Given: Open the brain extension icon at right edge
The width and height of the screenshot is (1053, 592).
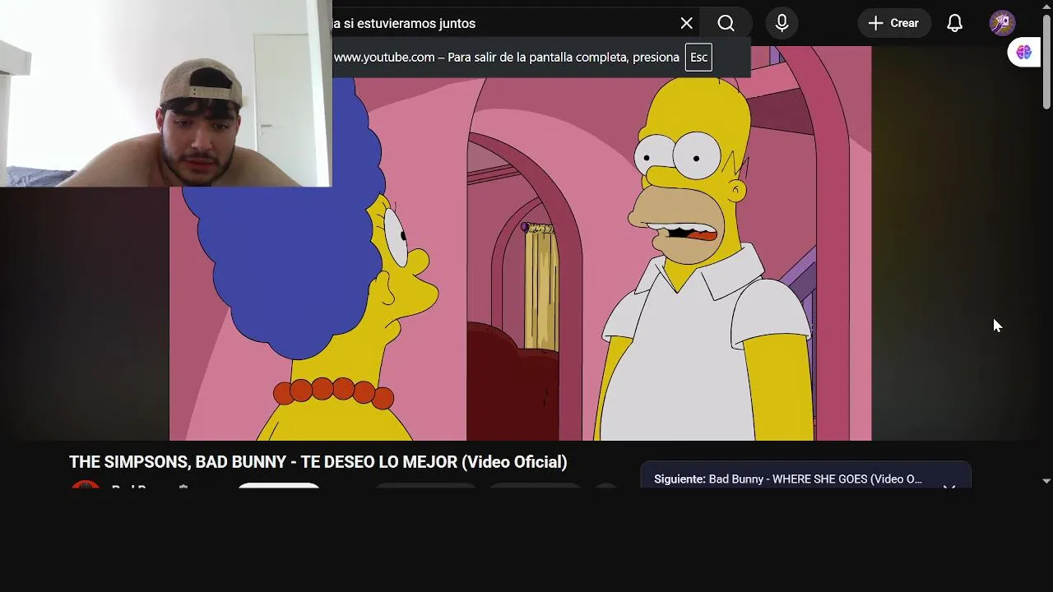Looking at the screenshot, I should pos(1023,53).
